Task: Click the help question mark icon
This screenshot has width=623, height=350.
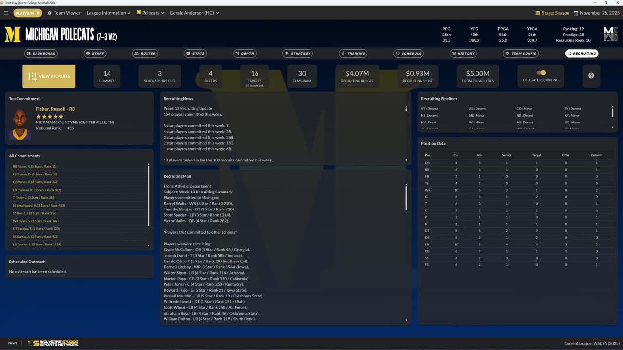Action: pyautogui.click(x=591, y=76)
